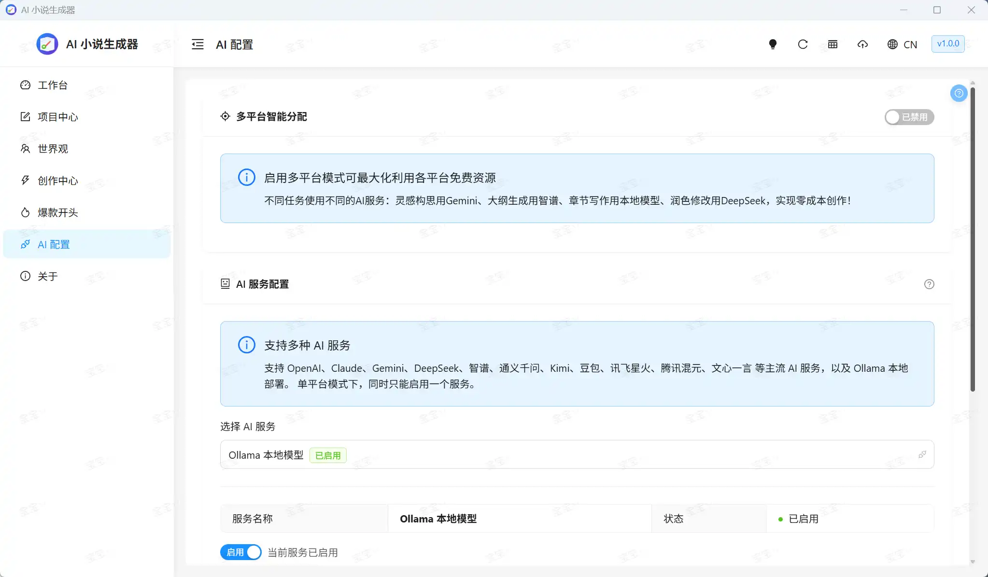988x577 pixels.
Task: Click the v1.0.0 version badge
Action: (x=947, y=44)
